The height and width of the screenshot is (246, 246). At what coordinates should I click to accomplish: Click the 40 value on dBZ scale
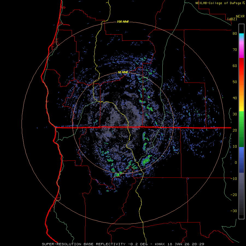pyautogui.click(x=235, y=98)
